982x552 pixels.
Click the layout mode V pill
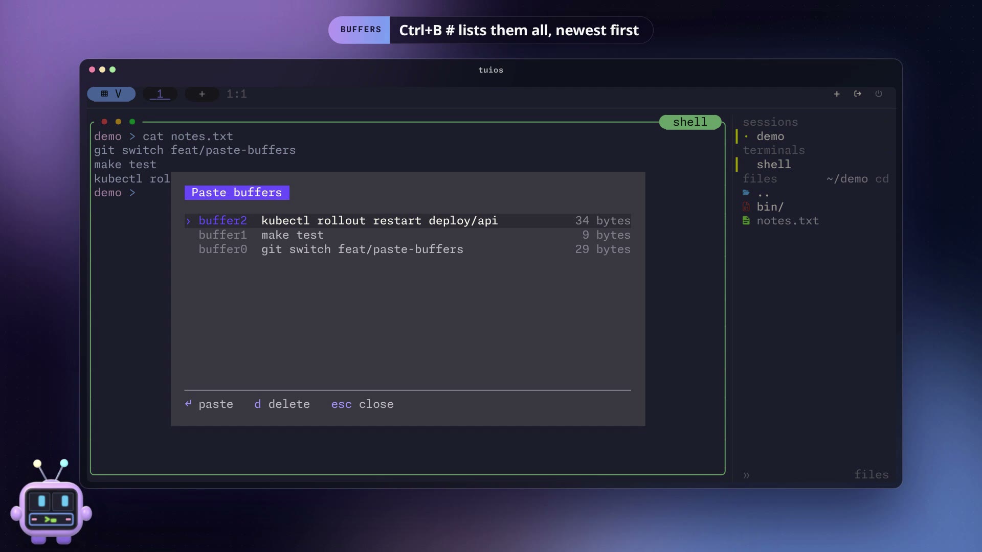click(111, 94)
